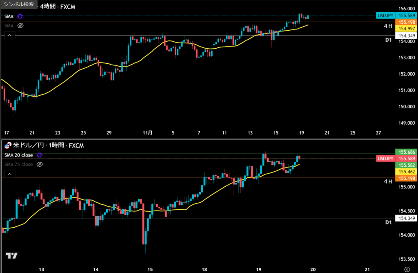Click the TradingView logo at bottom left
The height and width of the screenshot is (273, 418).
point(11,255)
